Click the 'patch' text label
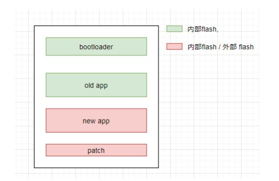The image size is (279, 181). (x=96, y=151)
